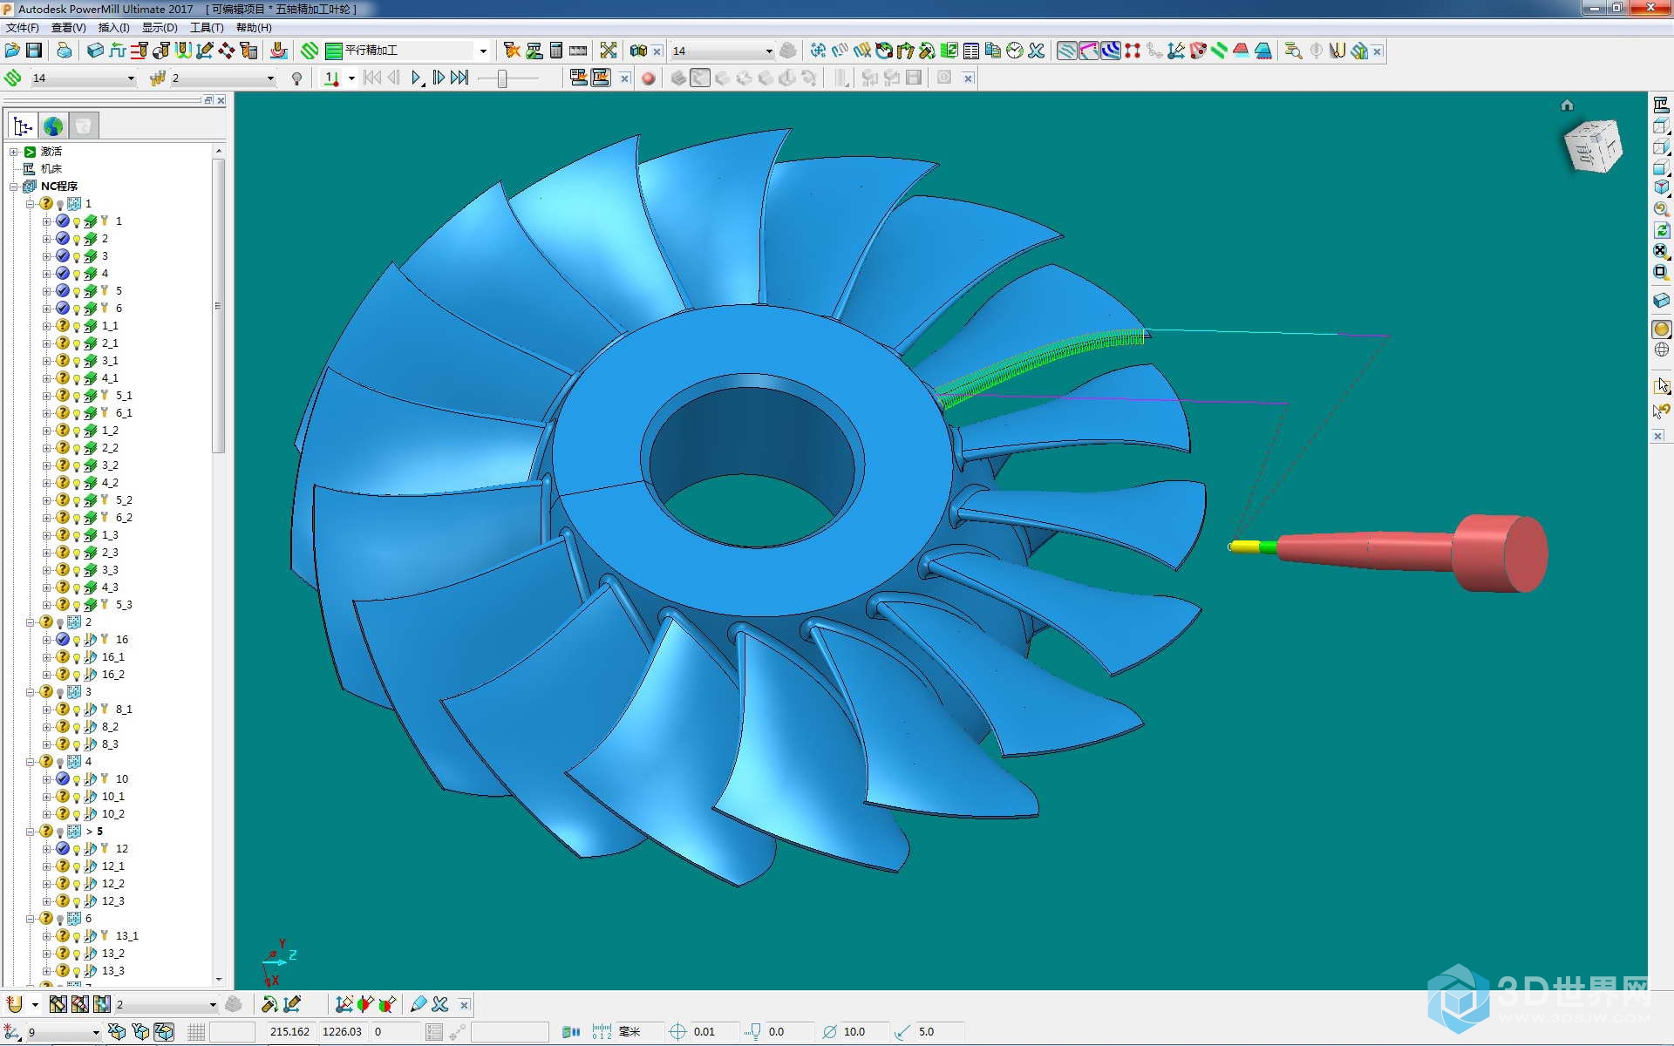Screen dimensions: 1674x1046
Task: Toggle light bulb of toolpath 16
Action: 77,640
